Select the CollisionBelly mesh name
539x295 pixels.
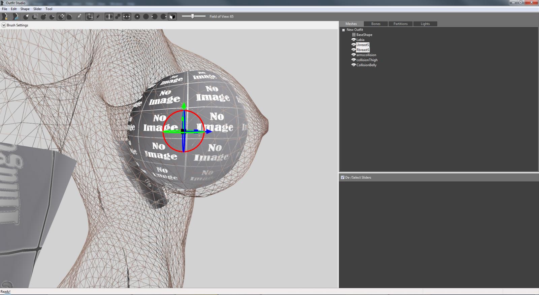tap(367, 65)
